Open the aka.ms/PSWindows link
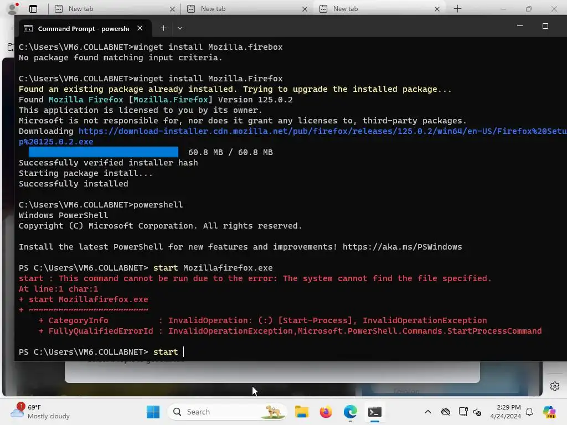567x425 pixels. (x=402, y=247)
